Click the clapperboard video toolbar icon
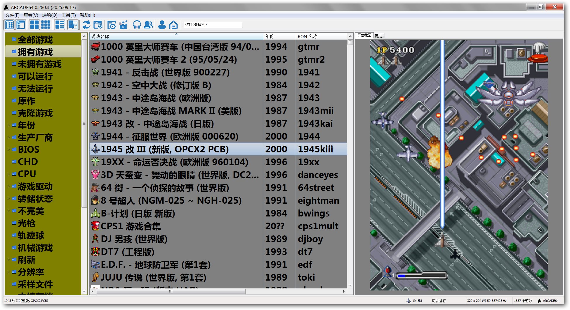Viewport: 570px width, 310px height. click(123, 25)
